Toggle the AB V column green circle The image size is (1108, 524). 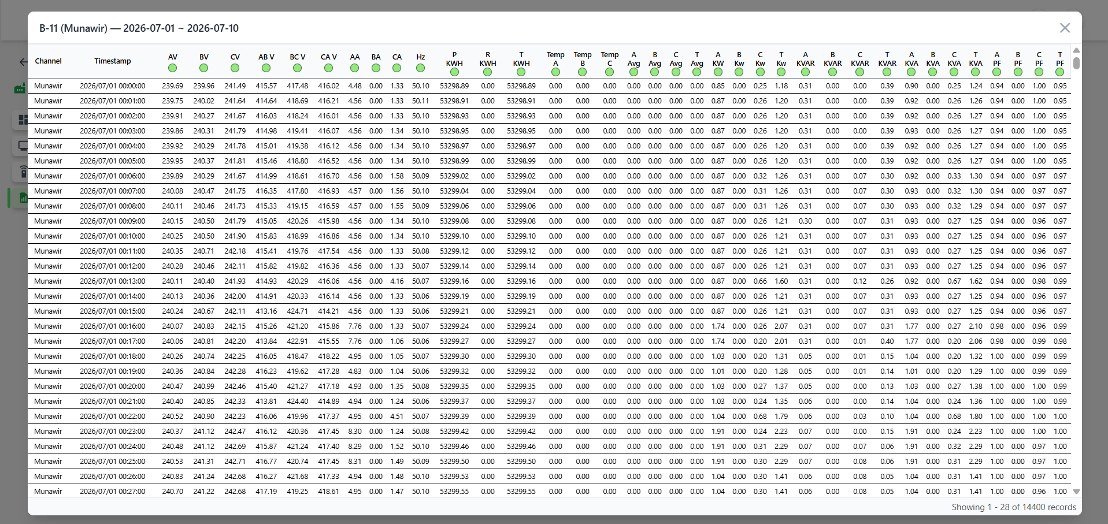266,68
